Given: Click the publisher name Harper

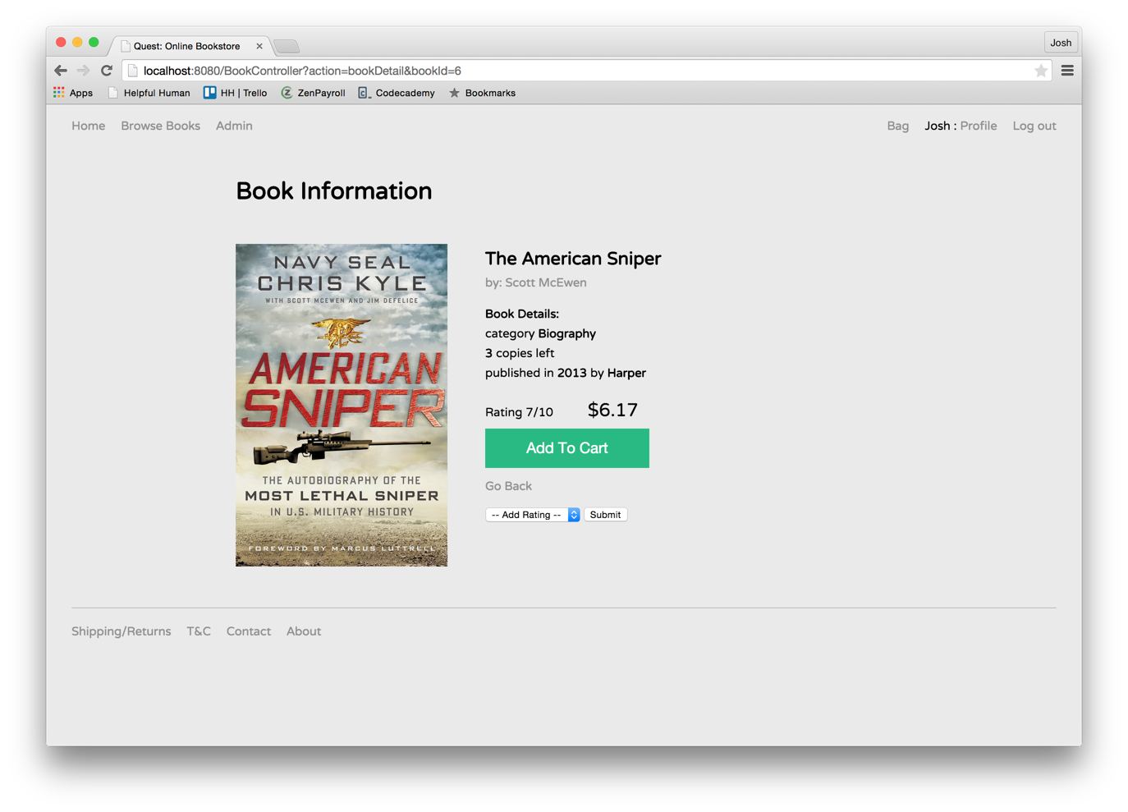Looking at the screenshot, I should 626,373.
